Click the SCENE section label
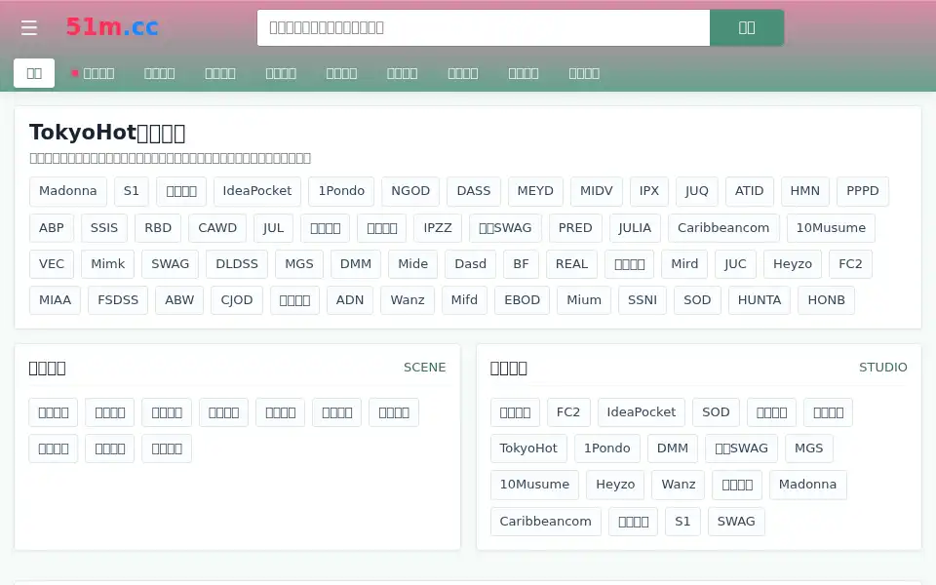Viewport: 936px width, 585px height. [424, 368]
